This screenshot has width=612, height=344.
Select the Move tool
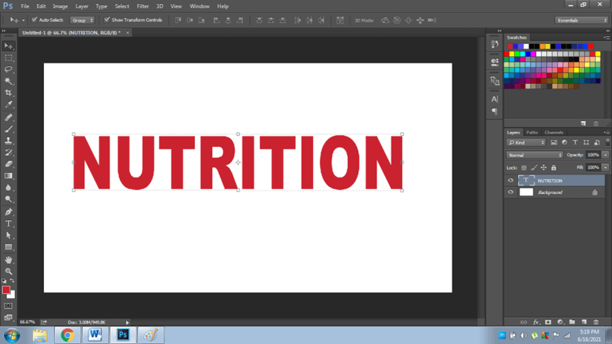[x=9, y=46]
